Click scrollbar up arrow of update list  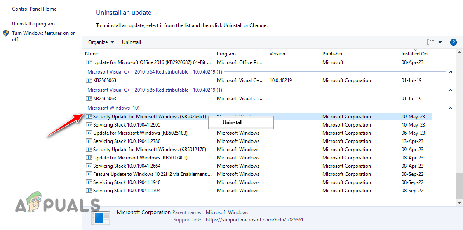click(x=459, y=53)
